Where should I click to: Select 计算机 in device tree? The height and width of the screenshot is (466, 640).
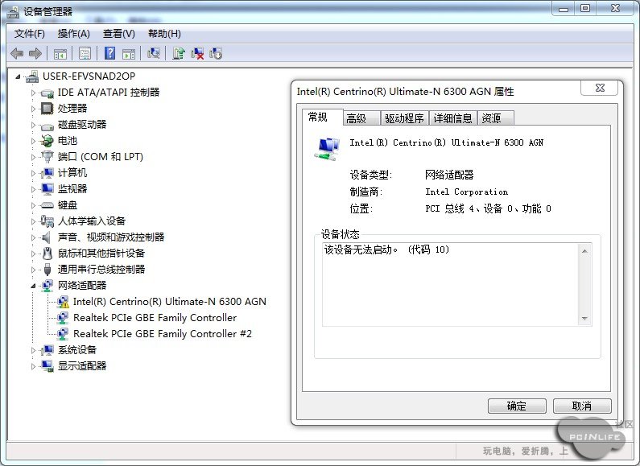click(72, 173)
